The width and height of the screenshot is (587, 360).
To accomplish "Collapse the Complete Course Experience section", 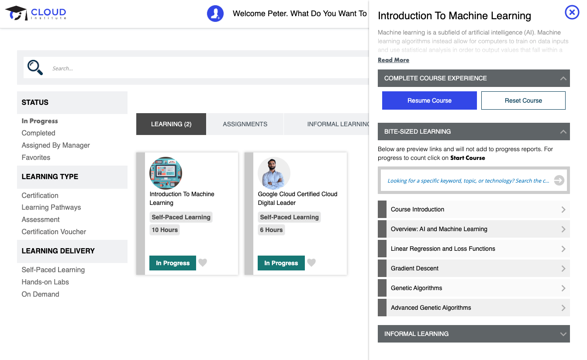I will tap(563, 78).
